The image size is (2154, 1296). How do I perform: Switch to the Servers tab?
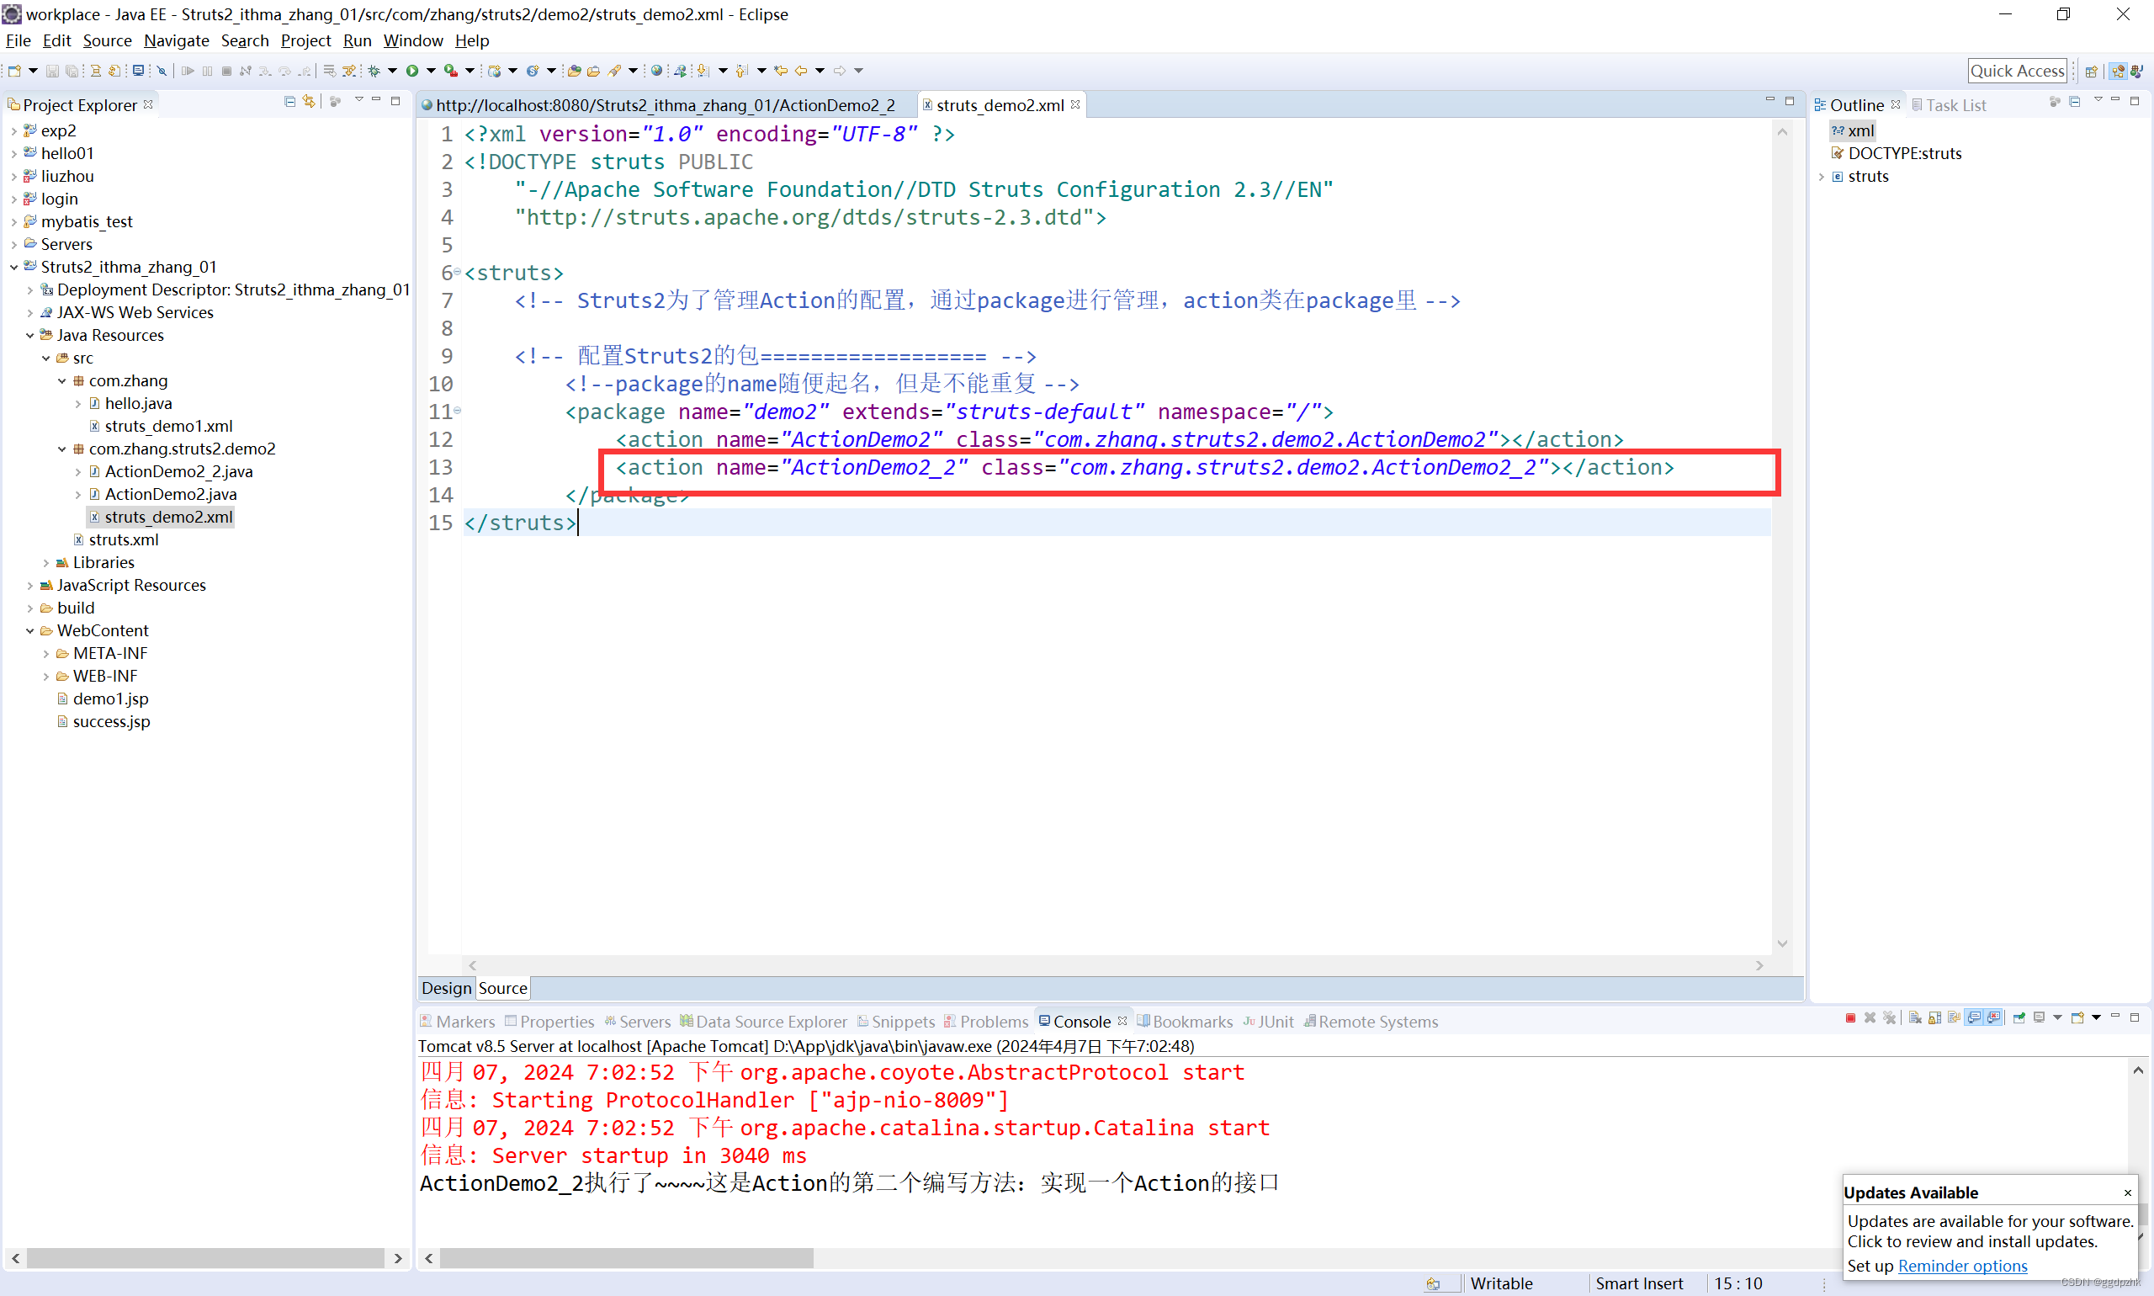click(x=638, y=1021)
